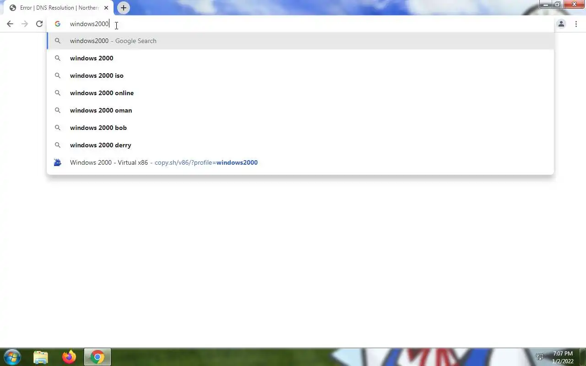
Task: Pick the 'windows 2000 oman' suggestion
Action: pyautogui.click(x=300, y=110)
